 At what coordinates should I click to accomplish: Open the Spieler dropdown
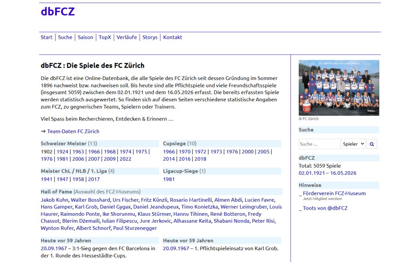(353, 144)
